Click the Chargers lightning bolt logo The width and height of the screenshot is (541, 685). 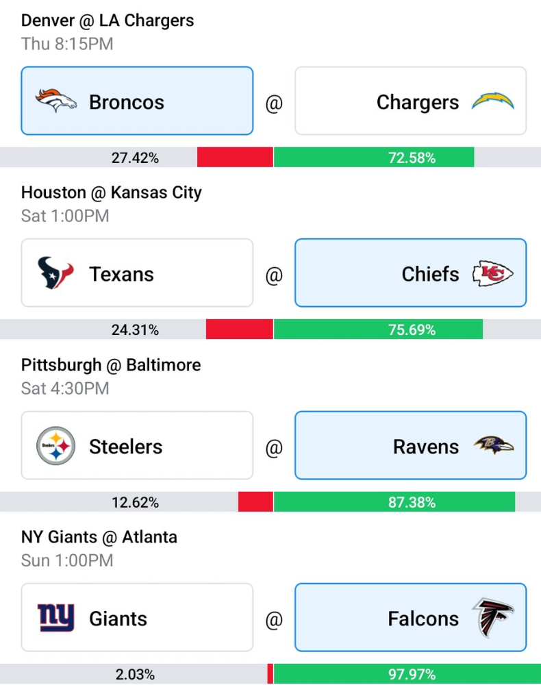pos(493,101)
